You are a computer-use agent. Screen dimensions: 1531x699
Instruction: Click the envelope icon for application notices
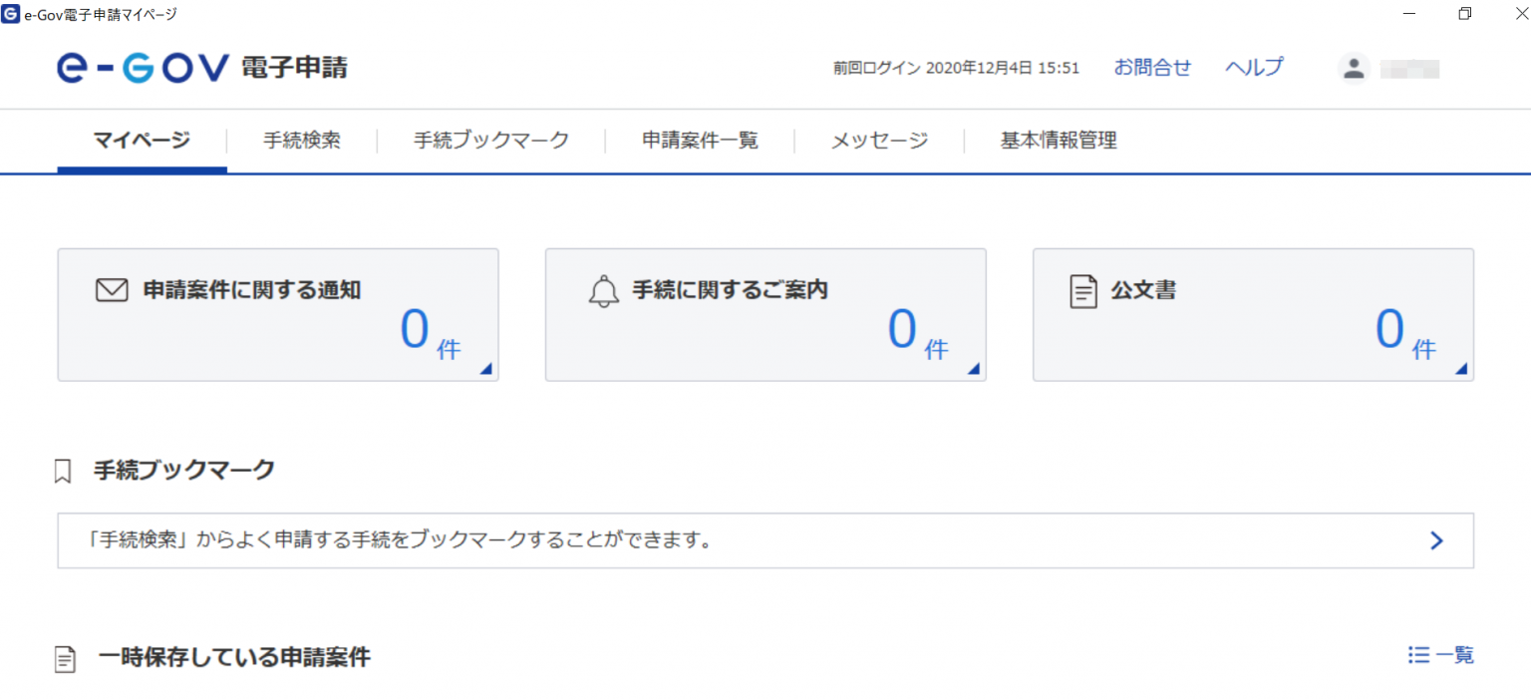pyautogui.click(x=113, y=290)
